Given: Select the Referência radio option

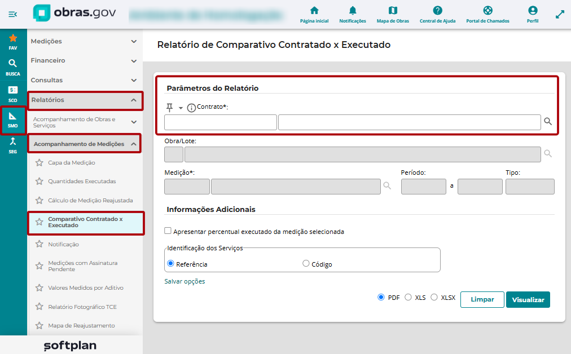Looking at the screenshot, I should (170, 263).
